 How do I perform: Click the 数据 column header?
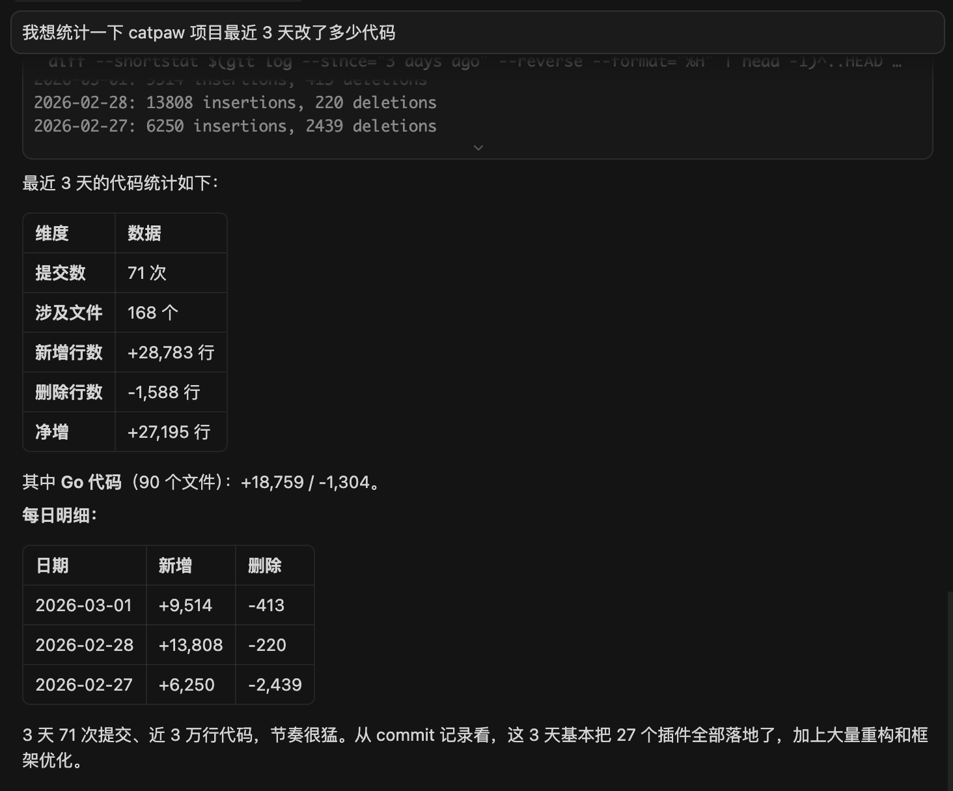pos(144,233)
